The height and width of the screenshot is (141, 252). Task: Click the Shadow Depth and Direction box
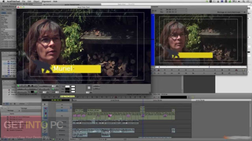(89, 88)
